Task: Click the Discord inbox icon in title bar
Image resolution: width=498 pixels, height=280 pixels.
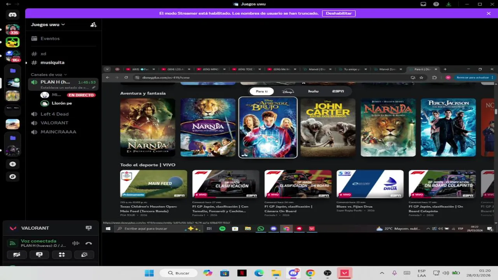Action: click(423, 4)
